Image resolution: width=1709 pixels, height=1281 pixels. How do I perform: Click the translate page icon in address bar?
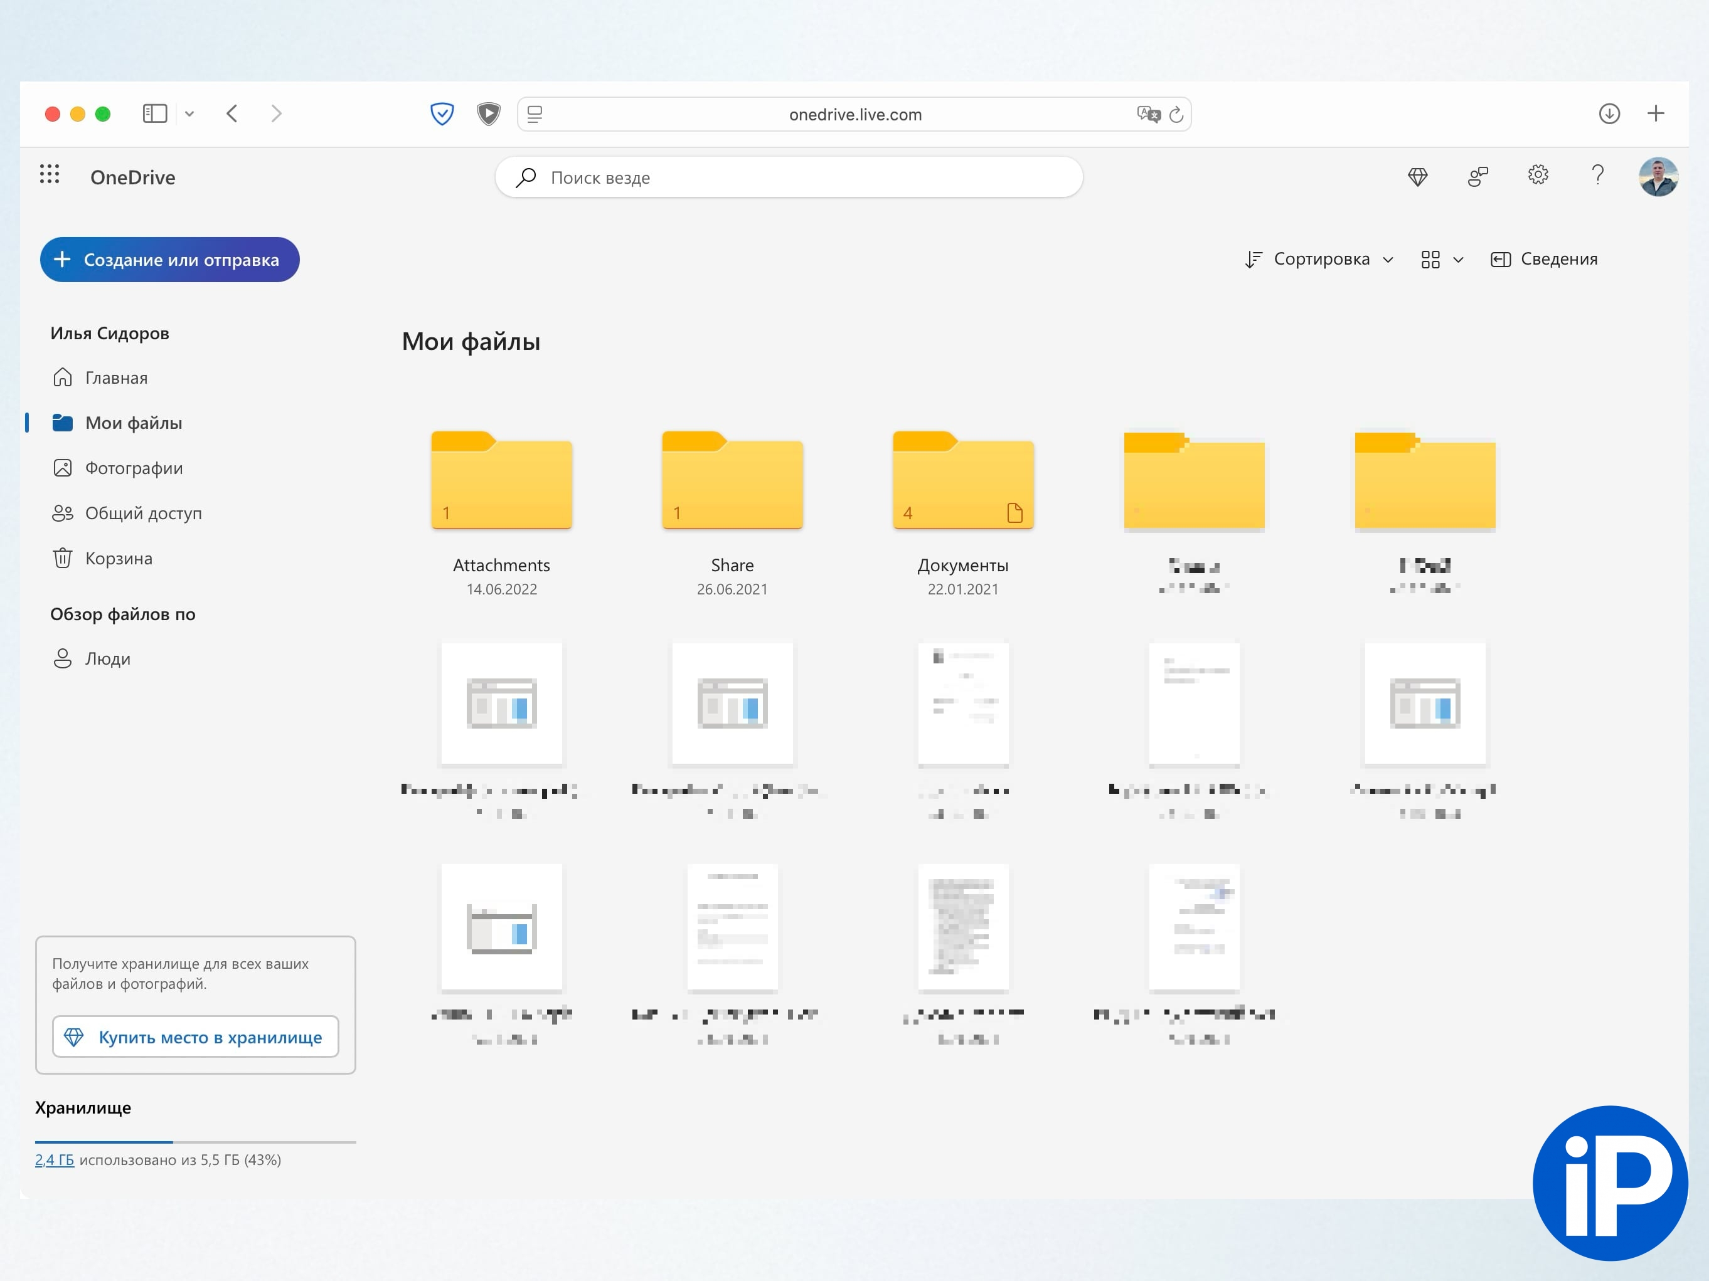click(1148, 115)
